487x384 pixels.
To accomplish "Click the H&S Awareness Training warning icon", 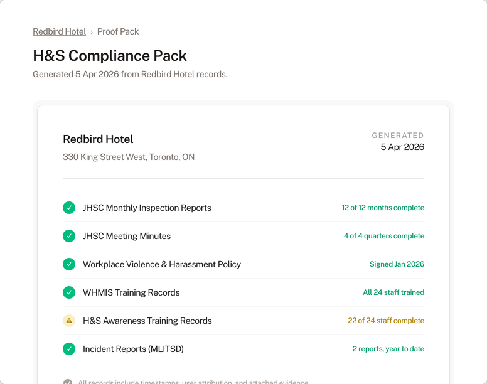I will (x=69, y=321).
